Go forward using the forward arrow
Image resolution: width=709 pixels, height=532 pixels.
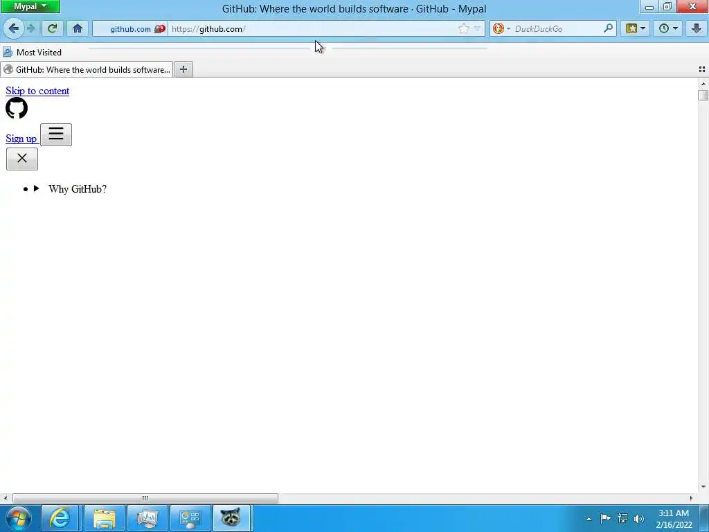(x=30, y=29)
